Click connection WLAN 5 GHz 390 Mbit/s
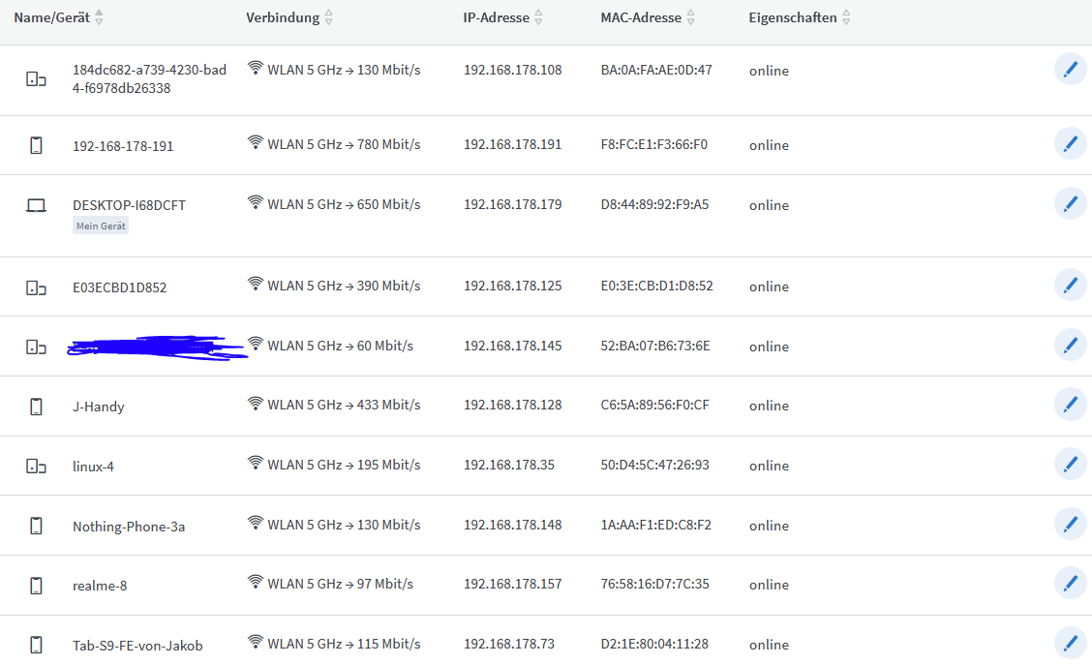1092x664 pixels. point(334,286)
